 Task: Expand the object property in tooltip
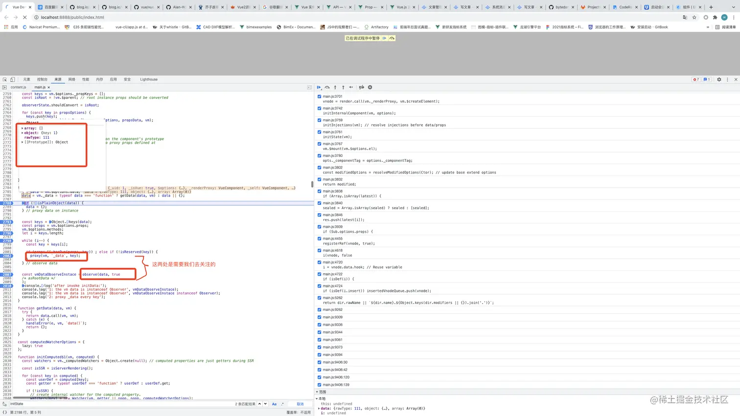22,133
